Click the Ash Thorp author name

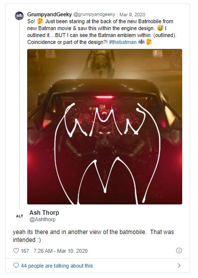click(x=44, y=212)
